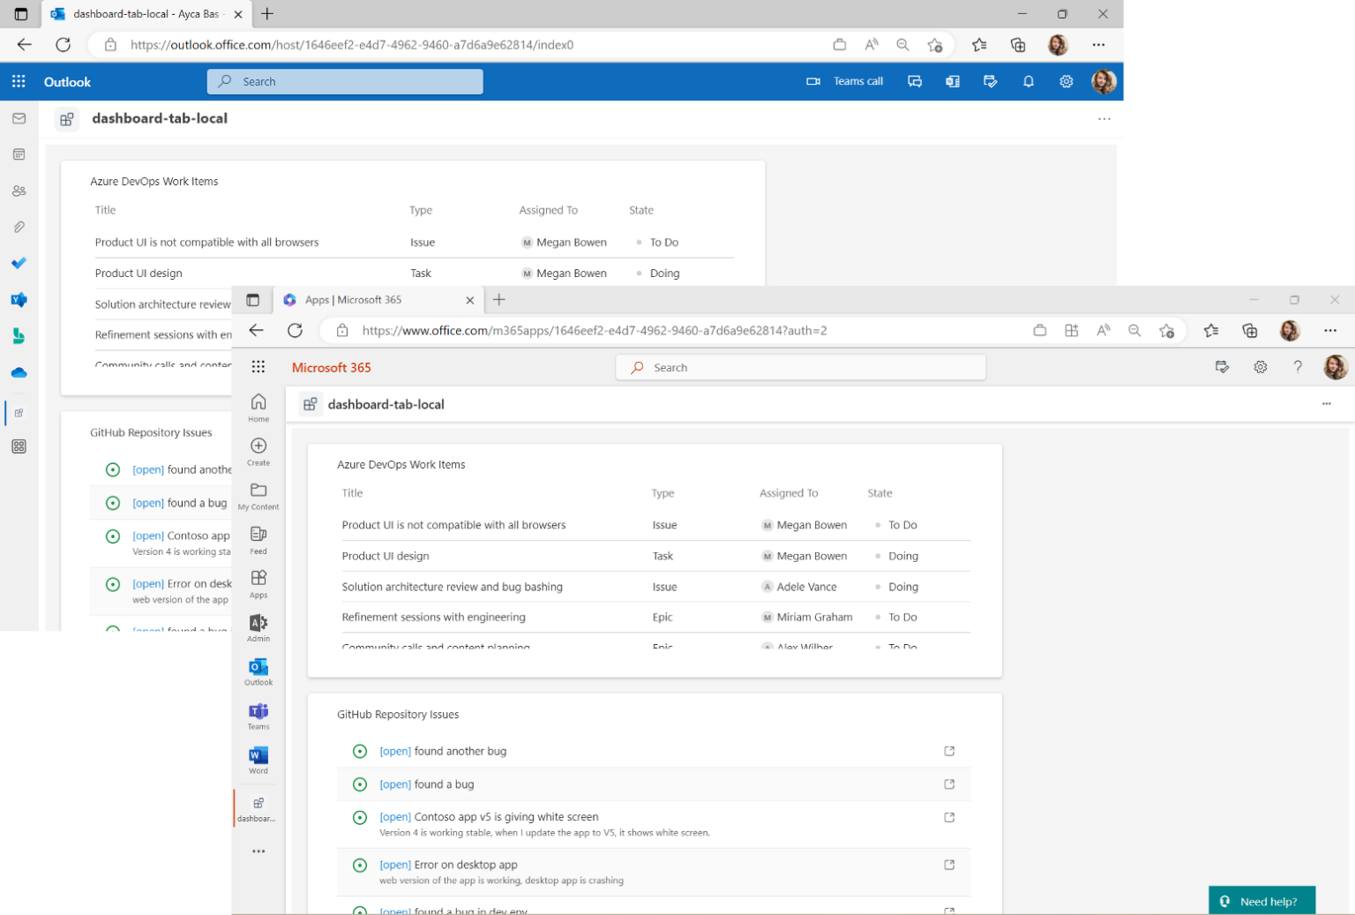Open Mail from the Outlook left sidebar
This screenshot has height=915, width=1355.
click(19, 117)
